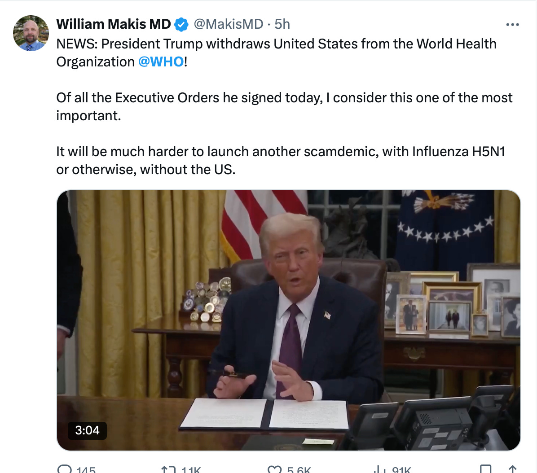
Task: Open the 5h timestamp link
Action: tap(282, 24)
